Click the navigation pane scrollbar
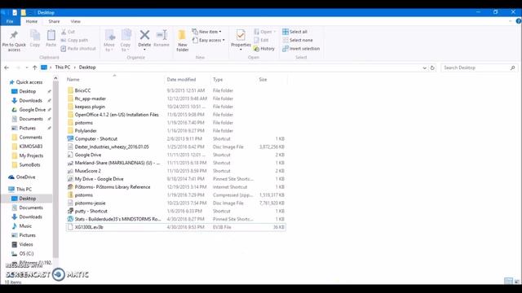 (x=55, y=168)
